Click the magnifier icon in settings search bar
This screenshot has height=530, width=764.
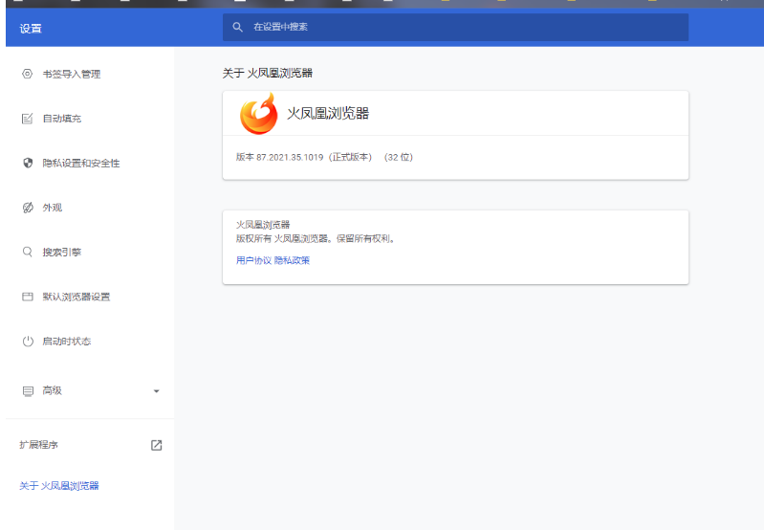pyautogui.click(x=237, y=27)
